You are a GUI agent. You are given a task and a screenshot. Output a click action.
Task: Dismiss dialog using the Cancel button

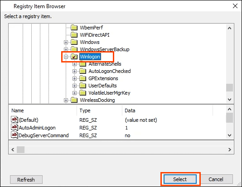(216, 179)
